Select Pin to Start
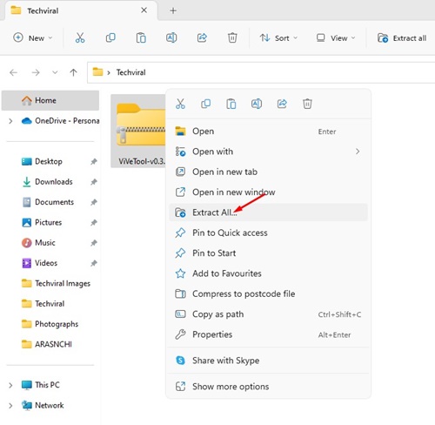 click(268, 253)
